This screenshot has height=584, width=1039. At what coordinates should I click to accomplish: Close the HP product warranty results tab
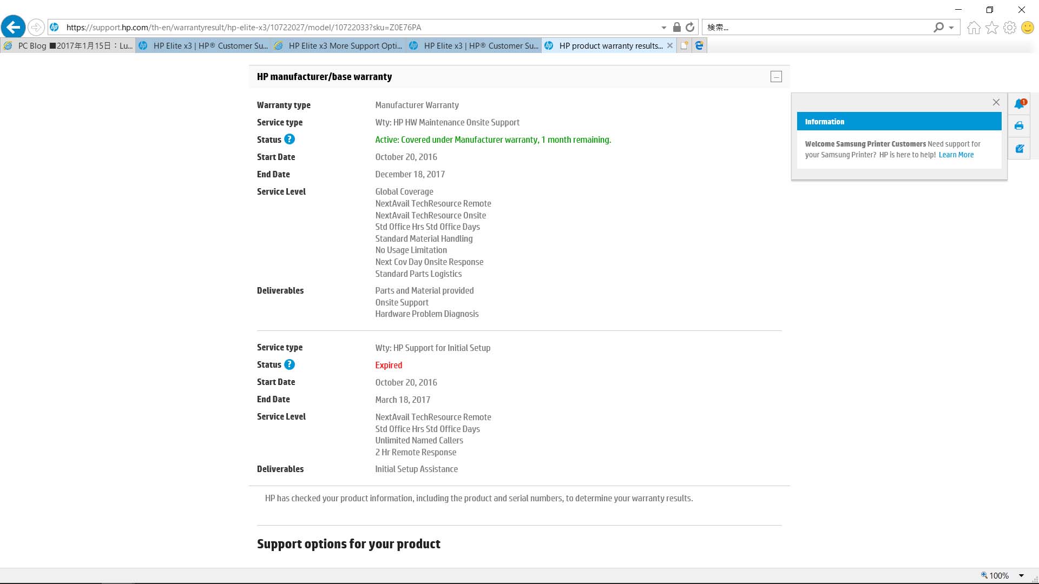pyautogui.click(x=670, y=45)
